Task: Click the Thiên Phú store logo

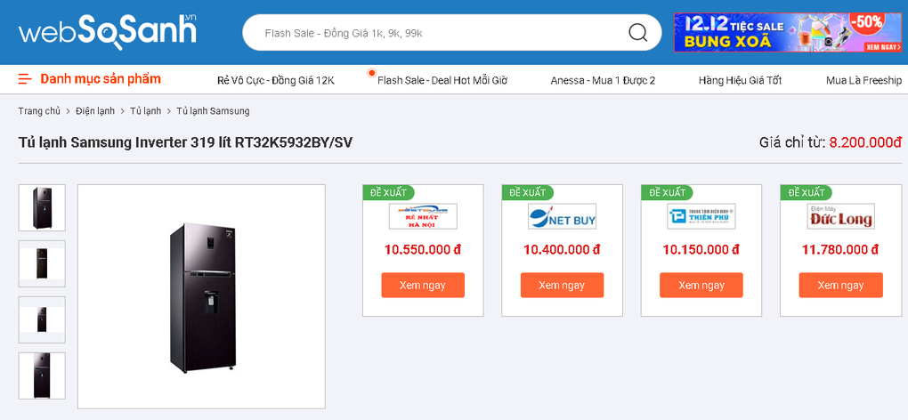Action: pos(701,216)
